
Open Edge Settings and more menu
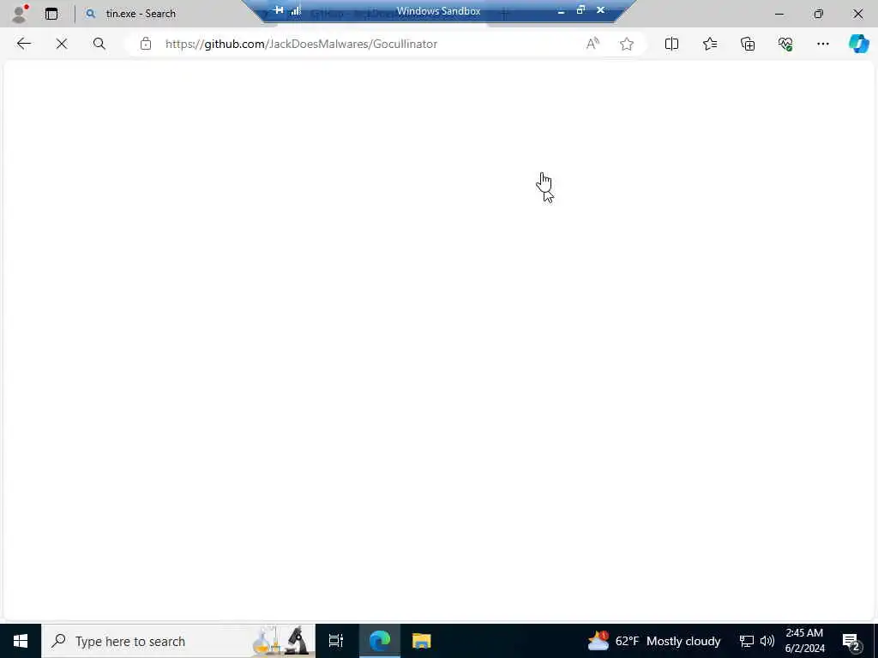click(x=822, y=44)
